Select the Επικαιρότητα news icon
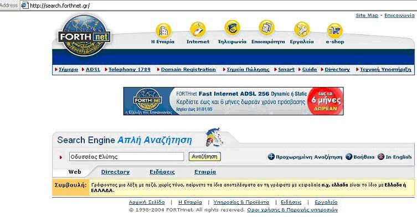This screenshot has height=217, width=417. [266, 28]
